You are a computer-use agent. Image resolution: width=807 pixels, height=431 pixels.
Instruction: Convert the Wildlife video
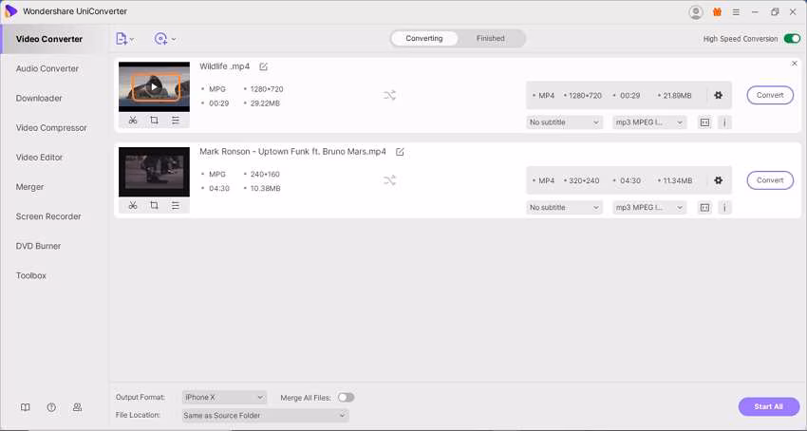(770, 95)
